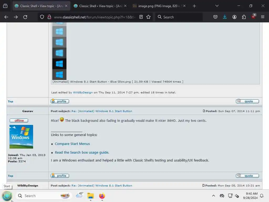This screenshot has width=269, height=202.
Task: Open the notifications bell icon
Action: coord(262,196)
